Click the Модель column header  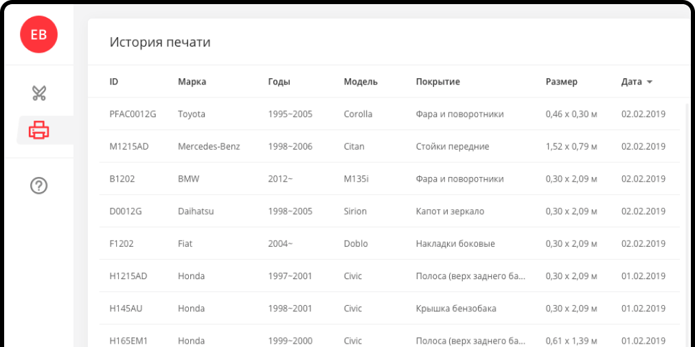pyautogui.click(x=361, y=82)
